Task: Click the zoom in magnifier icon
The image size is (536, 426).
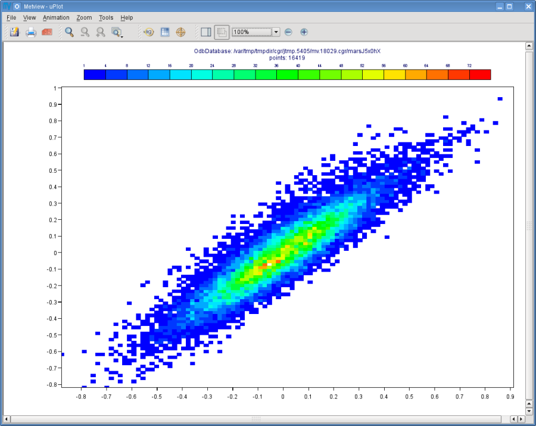Action: 101,32
